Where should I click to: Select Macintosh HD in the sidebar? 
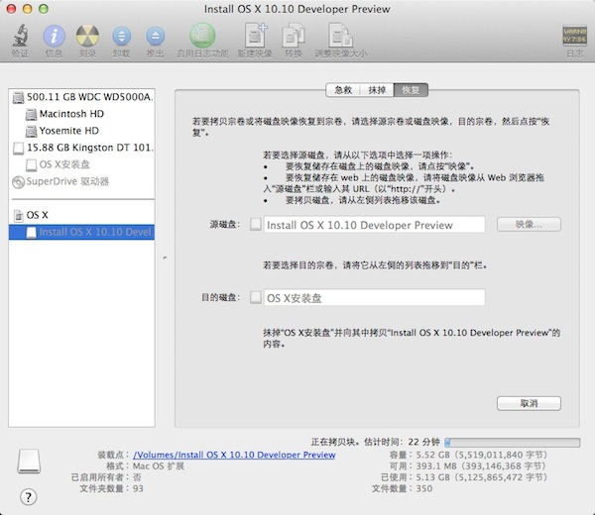click(x=81, y=114)
